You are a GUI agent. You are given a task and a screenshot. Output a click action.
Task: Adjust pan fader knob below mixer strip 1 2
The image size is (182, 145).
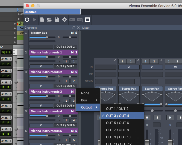point(152,111)
